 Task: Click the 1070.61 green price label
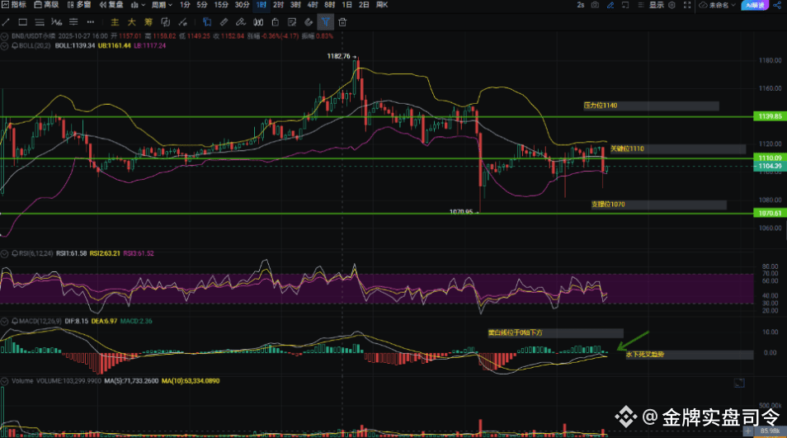770,214
